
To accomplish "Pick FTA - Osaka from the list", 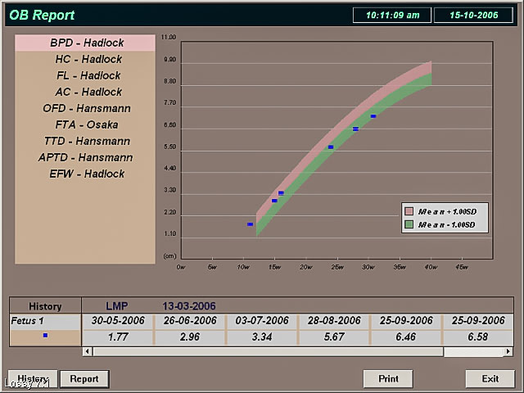I will coord(84,124).
